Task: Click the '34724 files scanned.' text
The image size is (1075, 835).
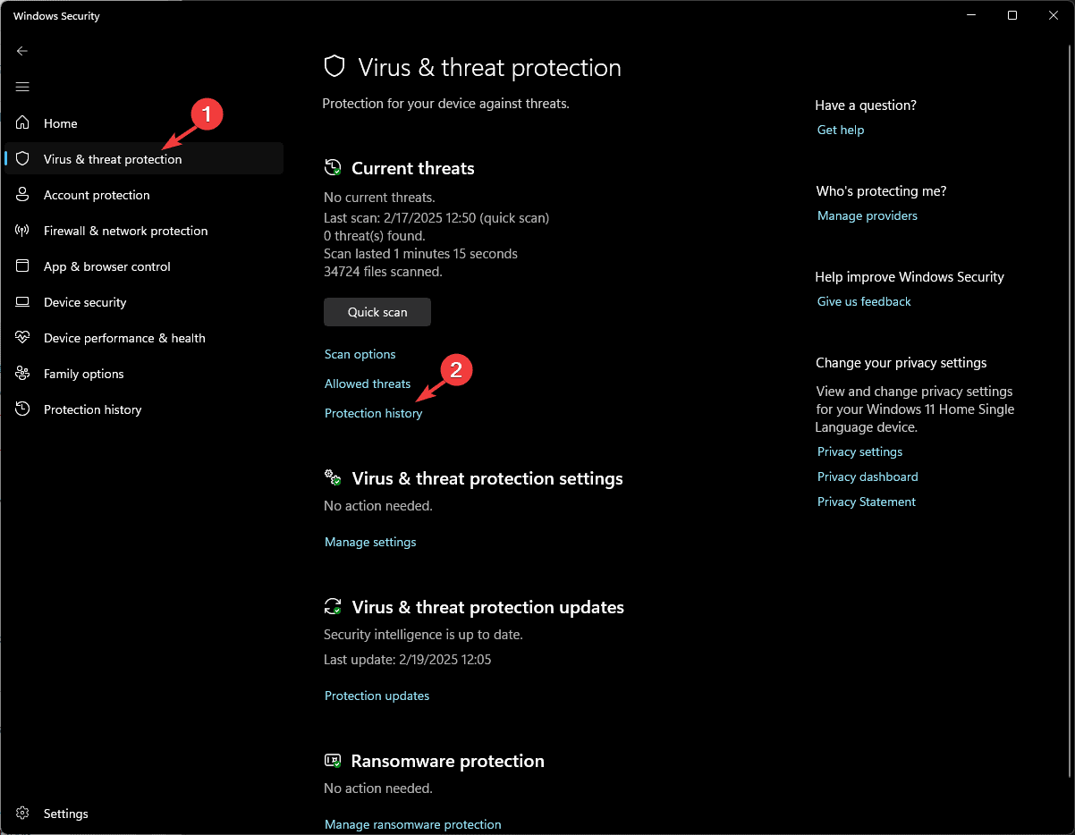Action: [383, 271]
